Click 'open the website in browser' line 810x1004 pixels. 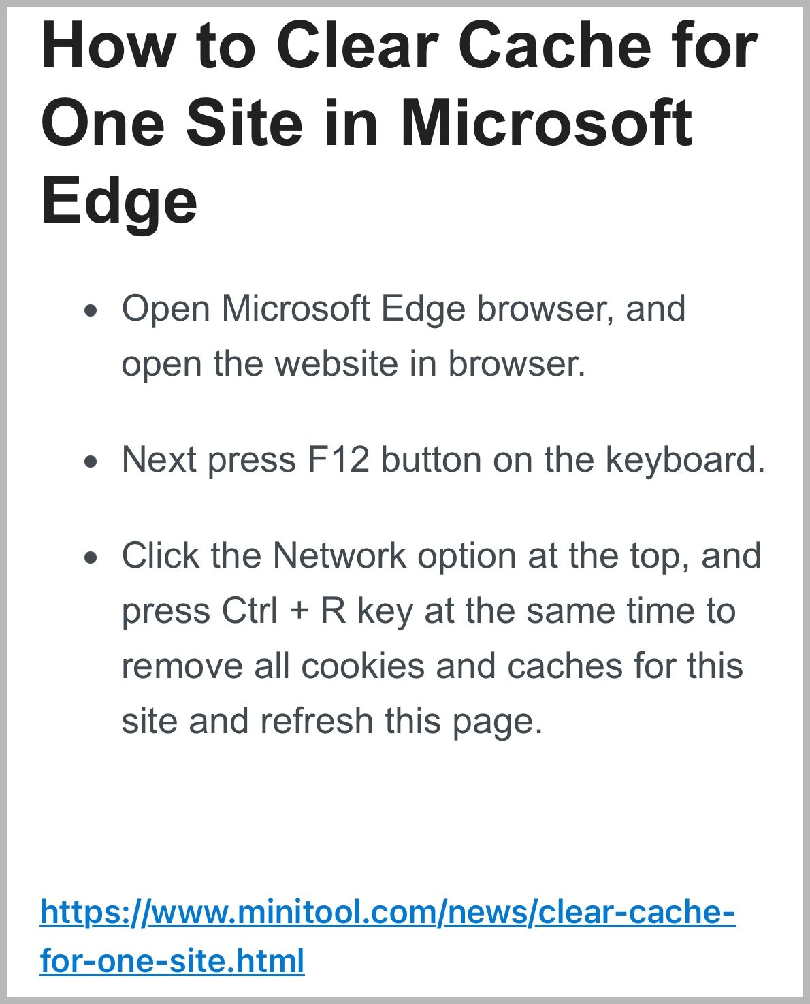(353, 363)
